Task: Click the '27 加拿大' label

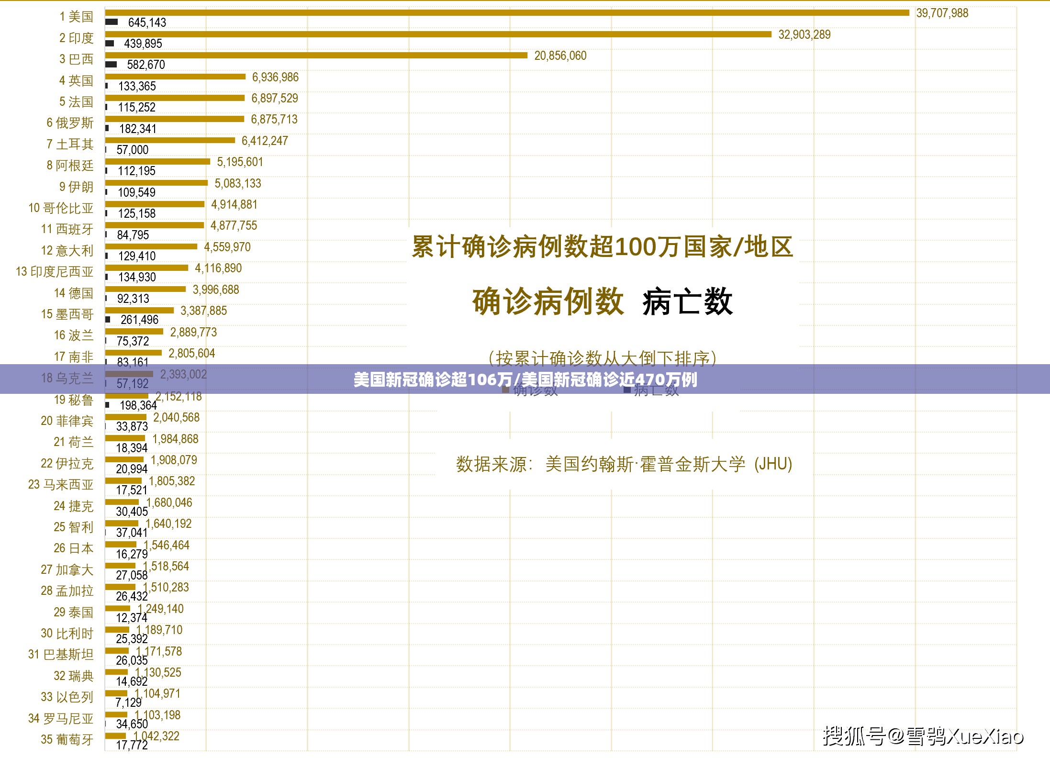Action: tap(67, 569)
